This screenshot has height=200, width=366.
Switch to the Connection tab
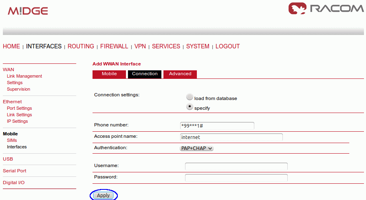coord(145,74)
